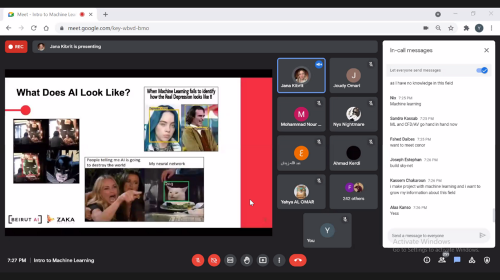Open host controls shield icon

[487, 260]
